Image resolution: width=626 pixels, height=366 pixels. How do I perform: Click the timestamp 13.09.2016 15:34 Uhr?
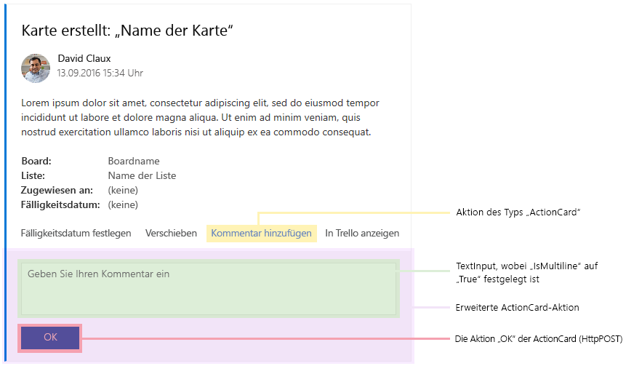(x=100, y=73)
